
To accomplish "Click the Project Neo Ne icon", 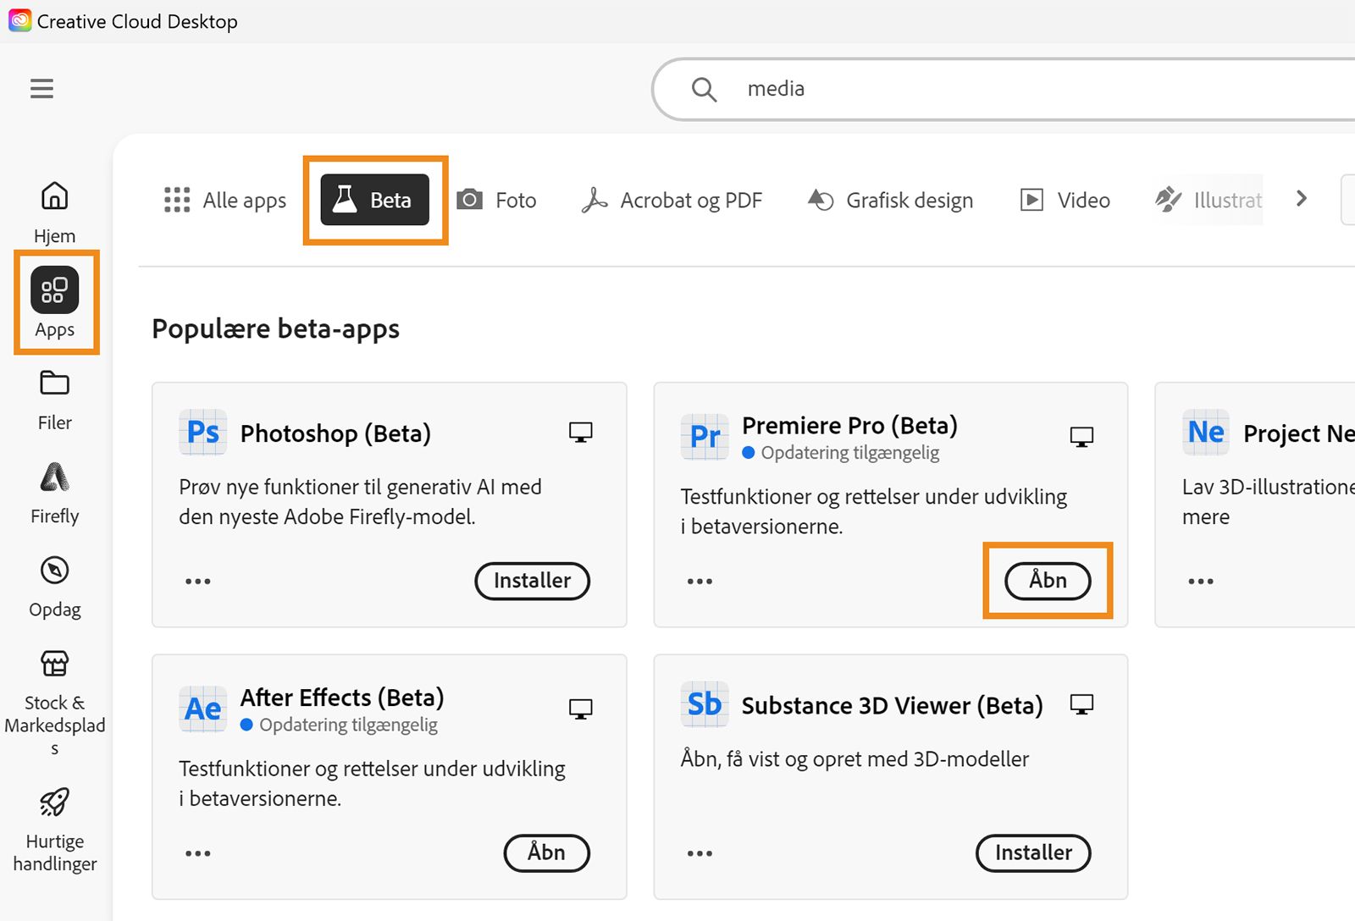I will click(x=1206, y=432).
